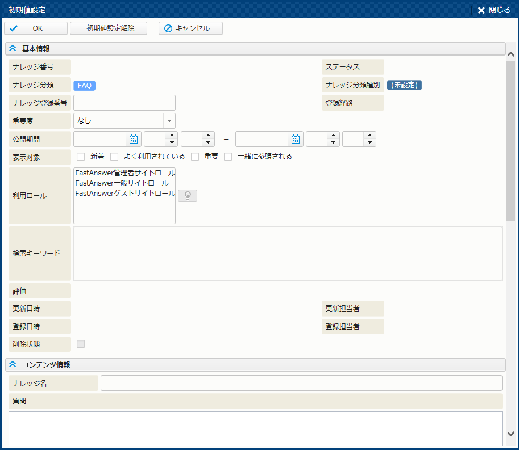Screen dimensions: 519x450
Task: Focus the 検索キーワード text area
Action: 288,254
